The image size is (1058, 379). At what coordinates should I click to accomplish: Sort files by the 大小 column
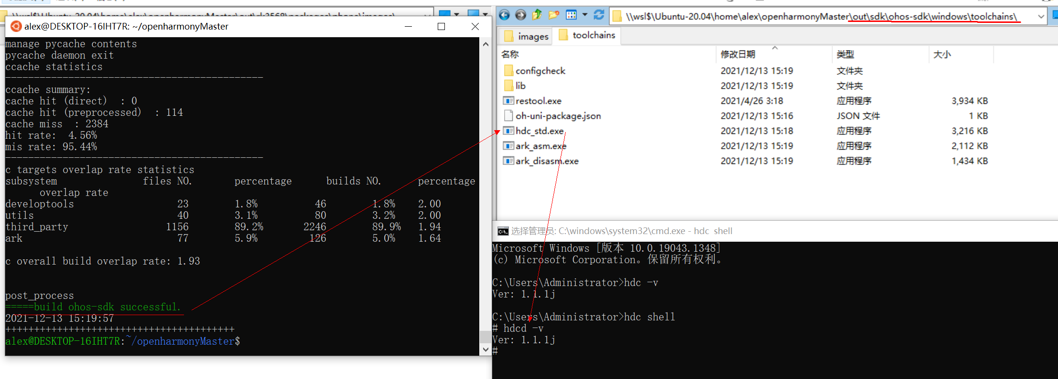[961, 54]
